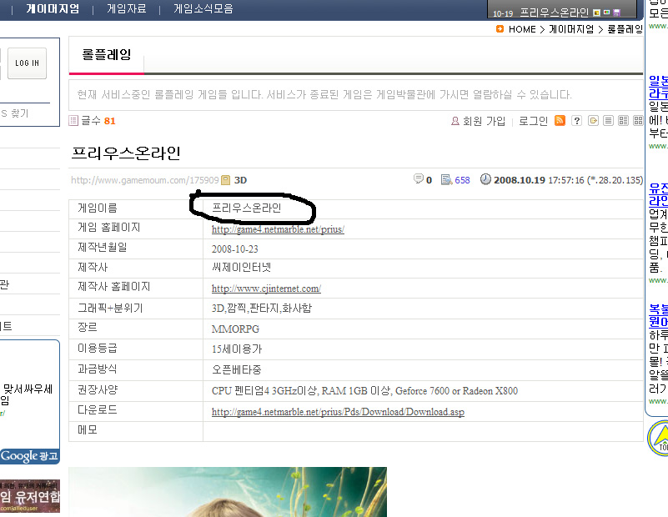Open the 게임자료 menu item
Screen dimensions: 668x517
pos(127,9)
